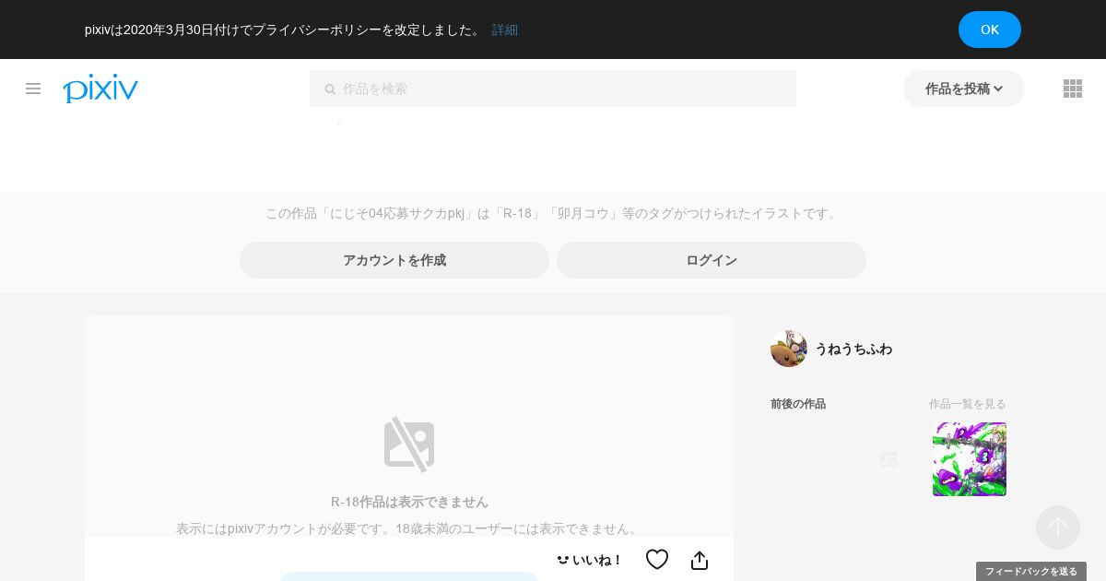
Task: Dismiss privacy notice with OK
Action: pyautogui.click(x=990, y=30)
